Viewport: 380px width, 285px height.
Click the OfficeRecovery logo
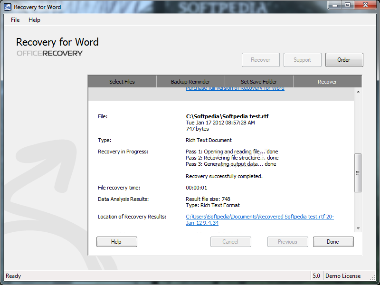(50, 53)
